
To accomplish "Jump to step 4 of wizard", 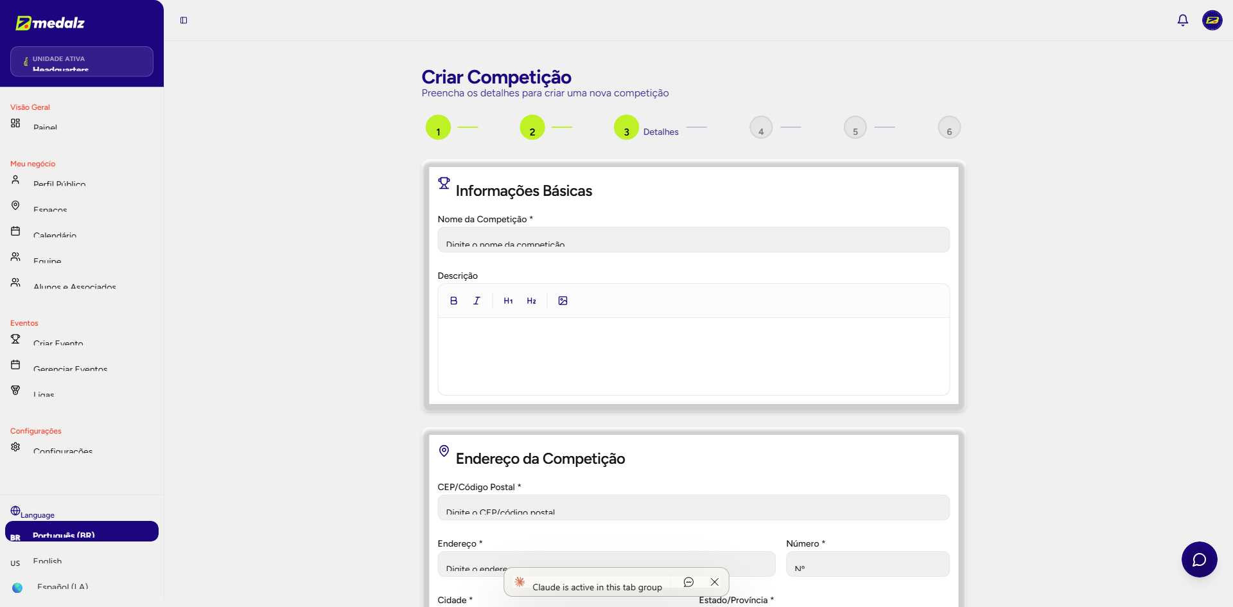I will 761,127.
